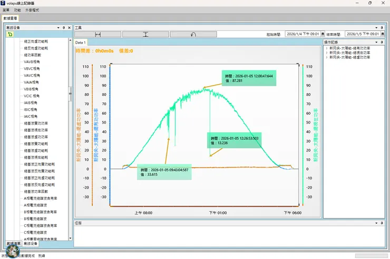Select the 總功率因數 tree item
This screenshot has width=390, height=259.
pyautogui.click(x=32, y=55)
